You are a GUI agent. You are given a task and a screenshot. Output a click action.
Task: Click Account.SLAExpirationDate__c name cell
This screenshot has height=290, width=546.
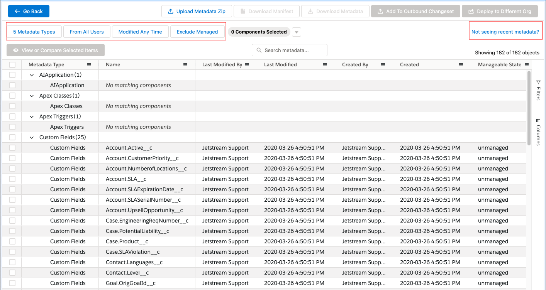[x=147, y=189]
